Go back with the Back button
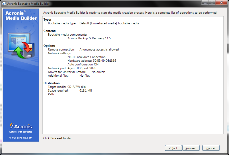The height and width of the screenshot is (155, 229). tap(173, 148)
